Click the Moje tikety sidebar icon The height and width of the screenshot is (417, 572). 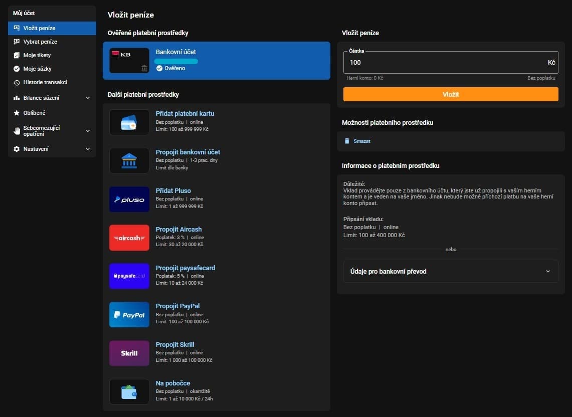pyautogui.click(x=17, y=55)
